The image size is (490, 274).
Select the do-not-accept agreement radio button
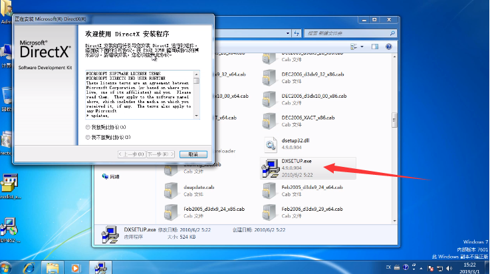click(88, 137)
